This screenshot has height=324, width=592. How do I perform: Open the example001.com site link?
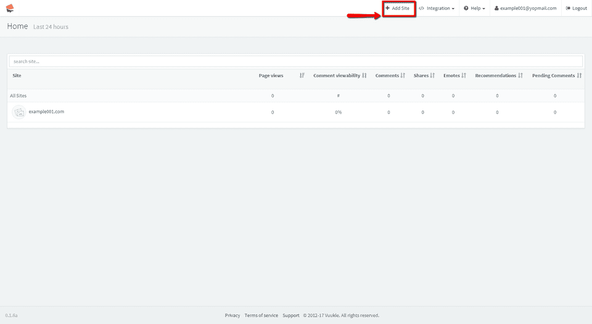(46, 112)
